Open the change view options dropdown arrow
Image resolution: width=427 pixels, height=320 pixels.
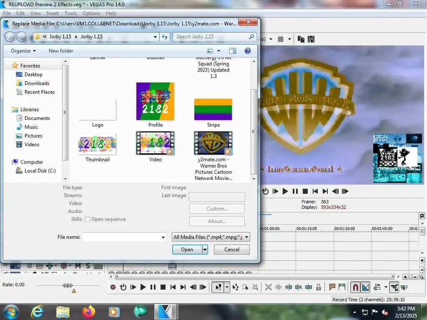[219, 51]
